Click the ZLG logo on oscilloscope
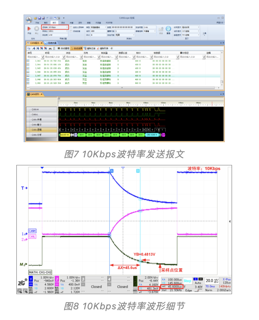 coord(22,282)
